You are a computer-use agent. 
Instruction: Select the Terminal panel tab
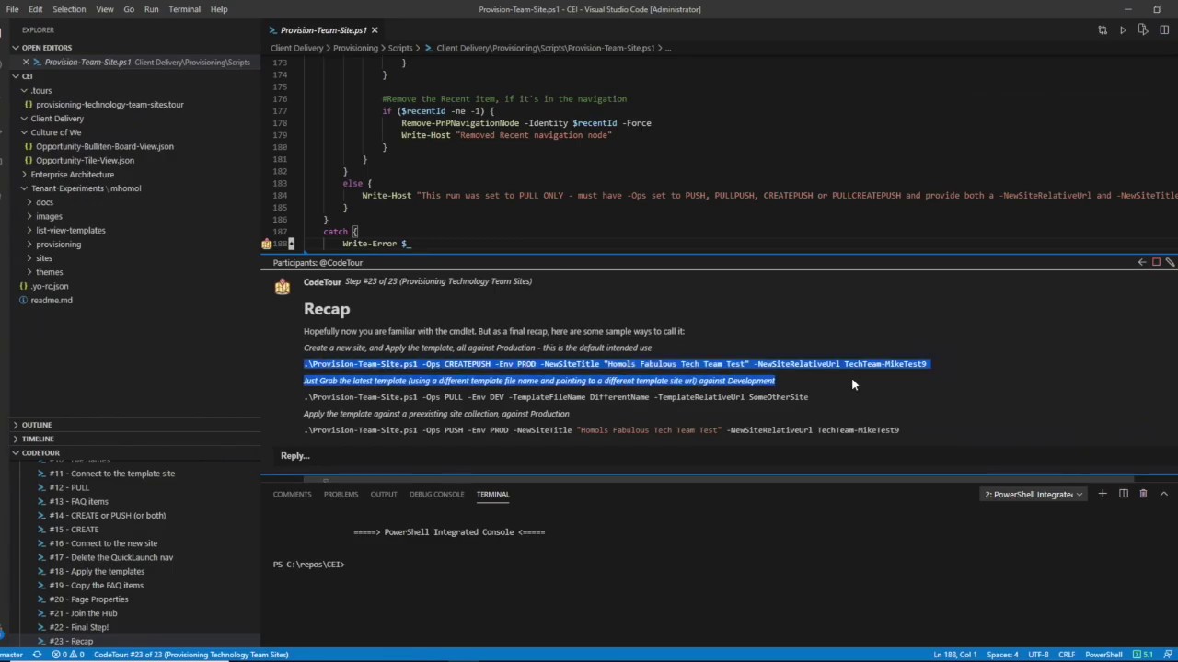click(x=492, y=494)
